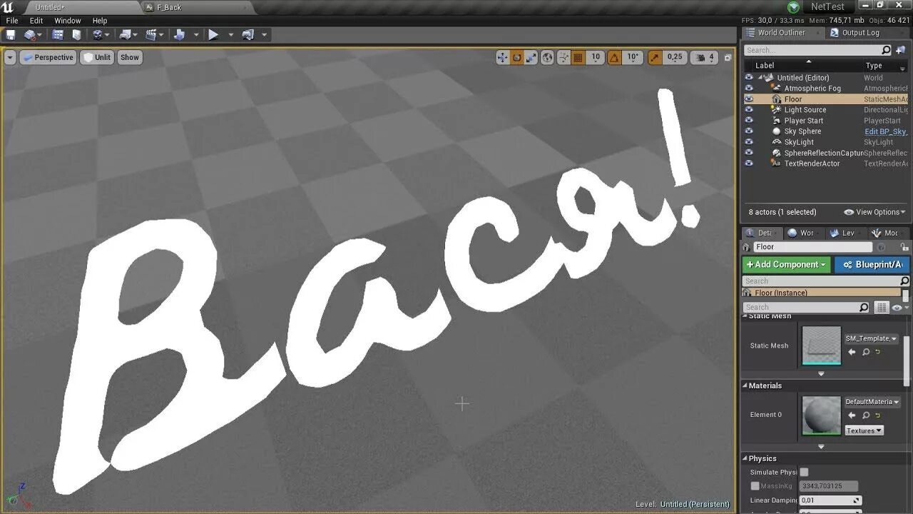Select the rotate gizmo mode

[x=517, y=57]
